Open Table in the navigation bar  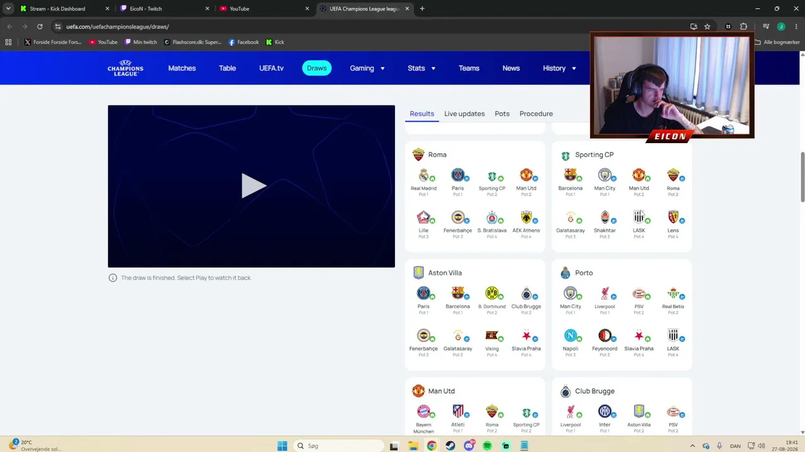click(227, 68)
